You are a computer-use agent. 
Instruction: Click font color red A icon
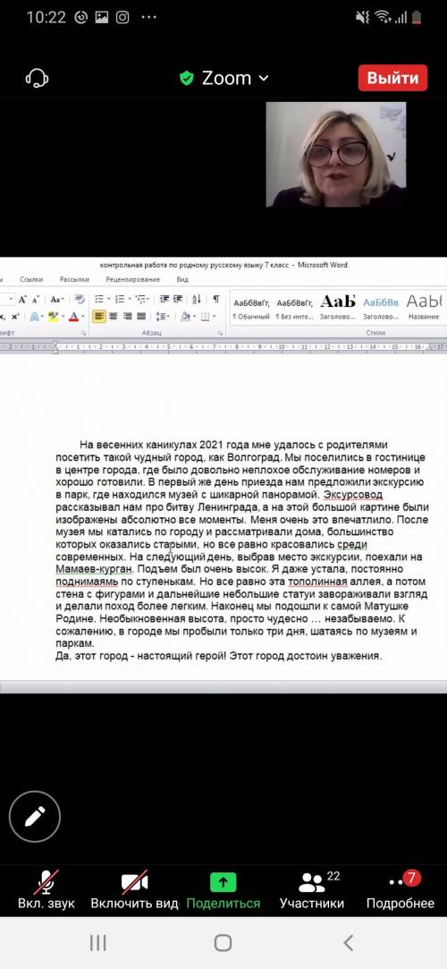pos(73,317)
